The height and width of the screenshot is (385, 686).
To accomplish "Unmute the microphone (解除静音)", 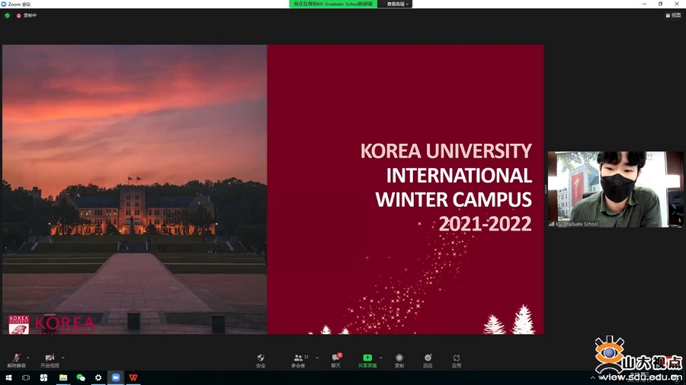I will click(16, 361).
